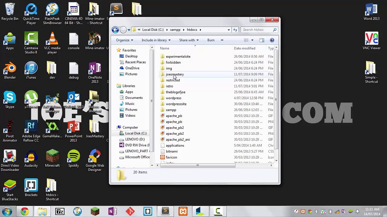Click Local Disk (C:) in breadcrumb
387x217 pixels.
tap(153, 30)
